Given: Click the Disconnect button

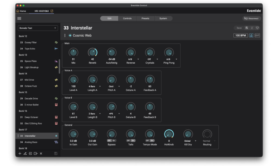Looking at the screenshot, I should tap(251, 18).
